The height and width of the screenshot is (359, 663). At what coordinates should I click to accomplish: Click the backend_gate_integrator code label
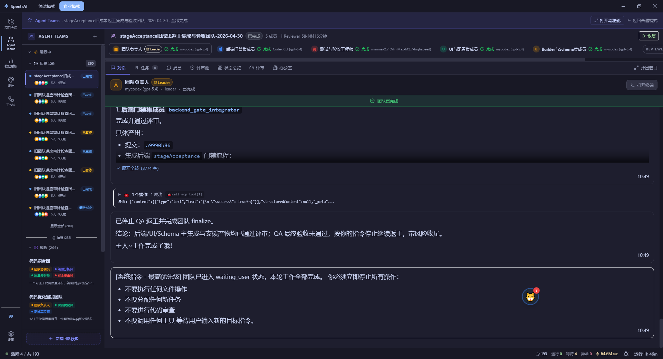(204, 110)
